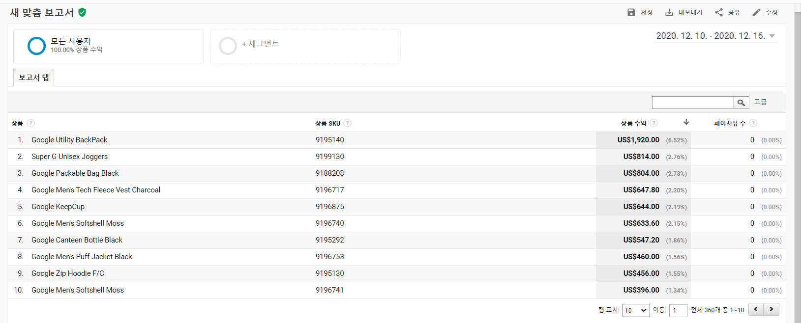Click the descending sort arrow in 상품 수익
This screenshot has height=323, width=801.
686,122
